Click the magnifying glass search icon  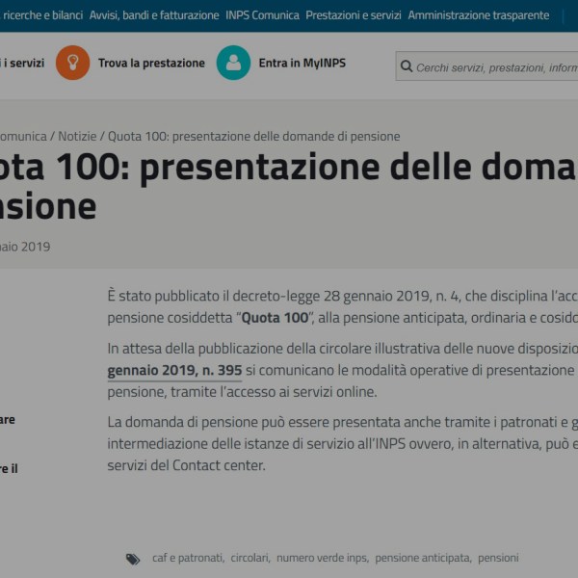407,66
